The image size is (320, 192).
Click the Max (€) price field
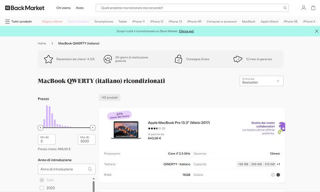pyautogui.click(x=86, y=139)
